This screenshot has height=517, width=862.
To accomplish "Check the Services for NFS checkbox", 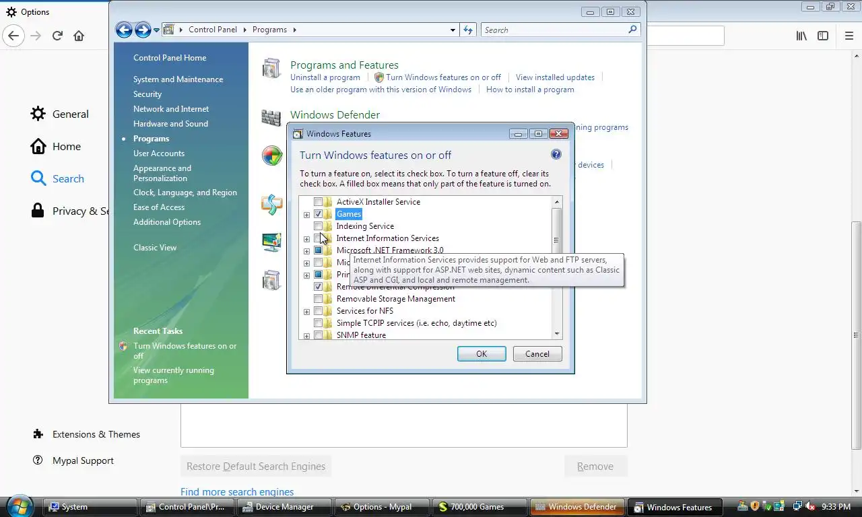I will pos(318,311).
